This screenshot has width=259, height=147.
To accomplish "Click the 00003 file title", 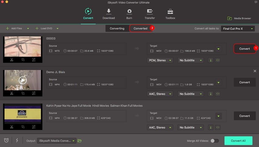I will tap(51, 38).
